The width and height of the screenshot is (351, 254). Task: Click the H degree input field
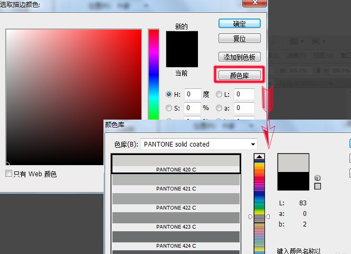coord(193,94)
